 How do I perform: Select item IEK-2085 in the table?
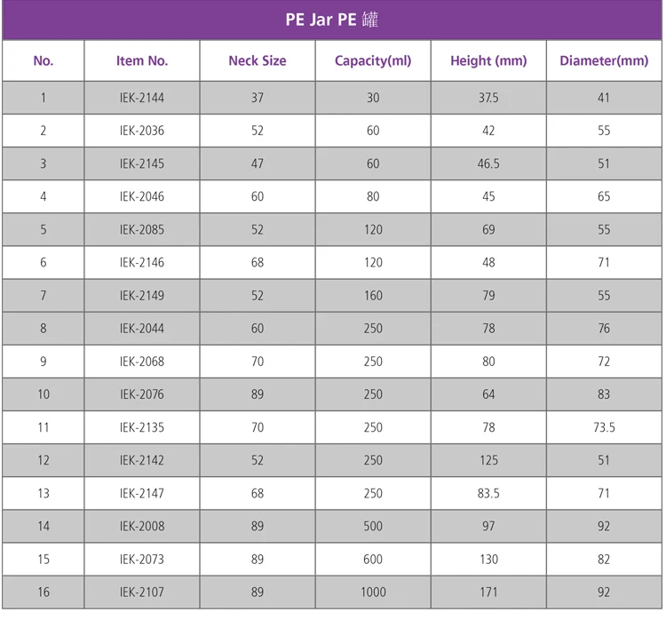(x=142, y=229)
